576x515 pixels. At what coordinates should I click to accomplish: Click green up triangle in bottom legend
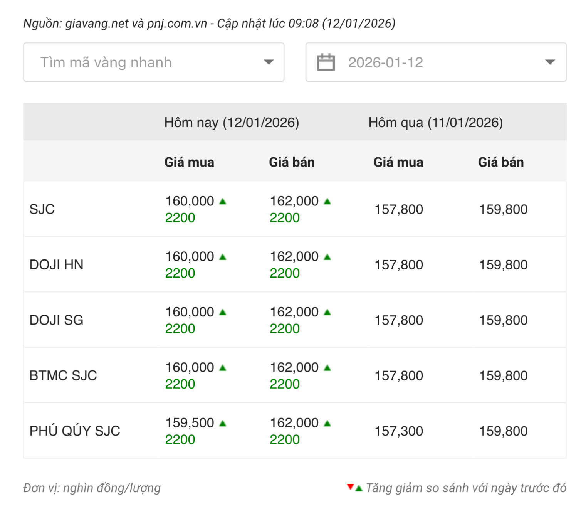359,488
